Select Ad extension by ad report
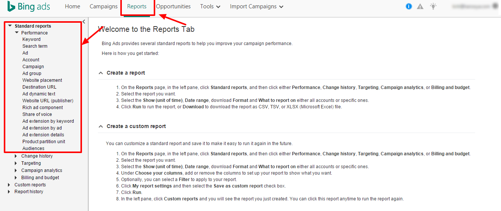 point(42,128)
